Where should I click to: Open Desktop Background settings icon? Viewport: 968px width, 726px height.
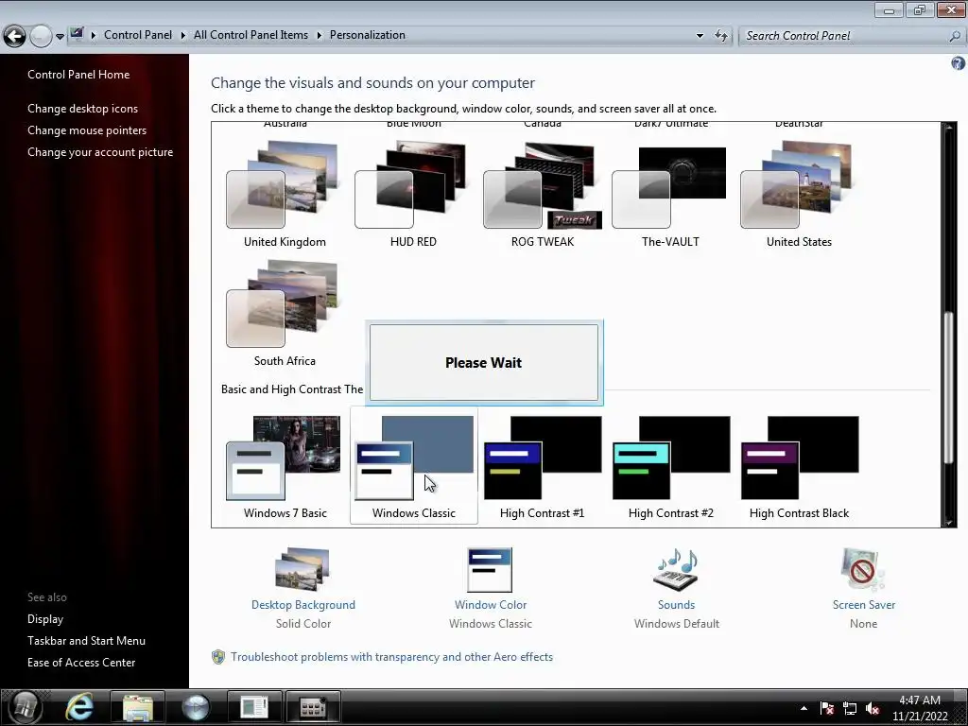coord(302,569)
